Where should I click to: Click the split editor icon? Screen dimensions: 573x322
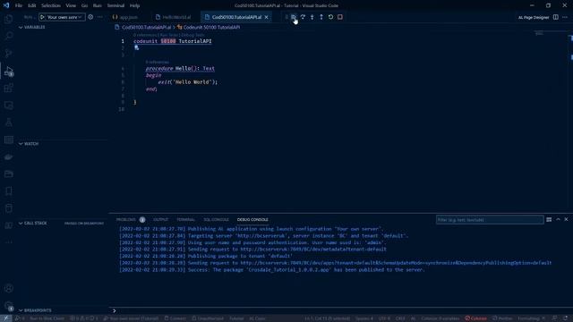(x=555, y=17)
